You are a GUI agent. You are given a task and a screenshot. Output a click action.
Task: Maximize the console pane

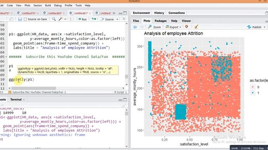[x=125, y=100]
